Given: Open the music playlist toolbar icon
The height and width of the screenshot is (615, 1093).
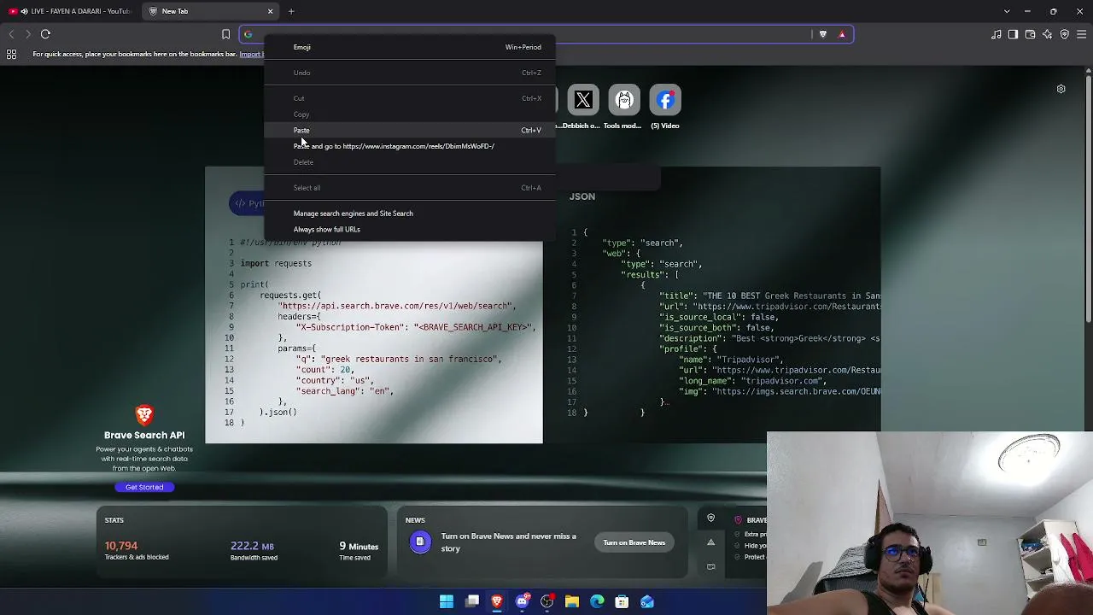Looking at the screenshot, I should [x=997, y=34].
